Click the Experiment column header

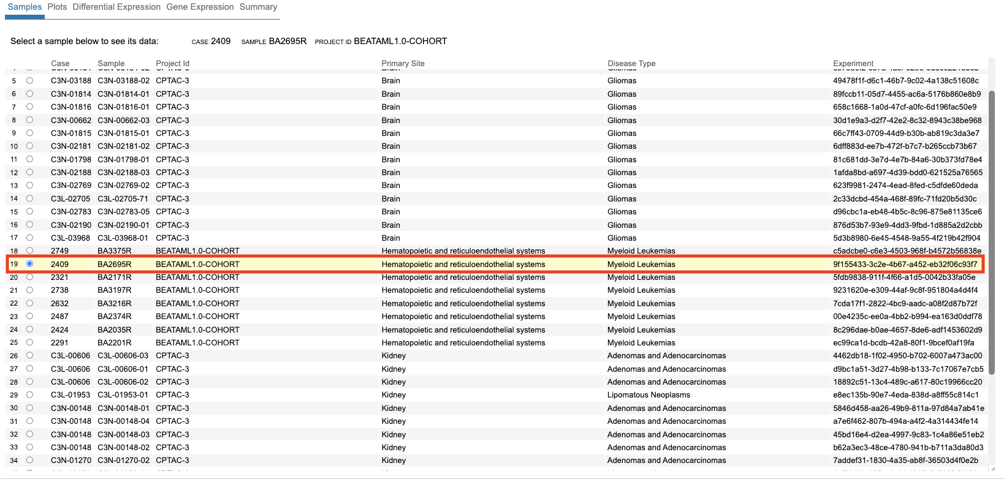pyautogui.click(x=853, y=63)
